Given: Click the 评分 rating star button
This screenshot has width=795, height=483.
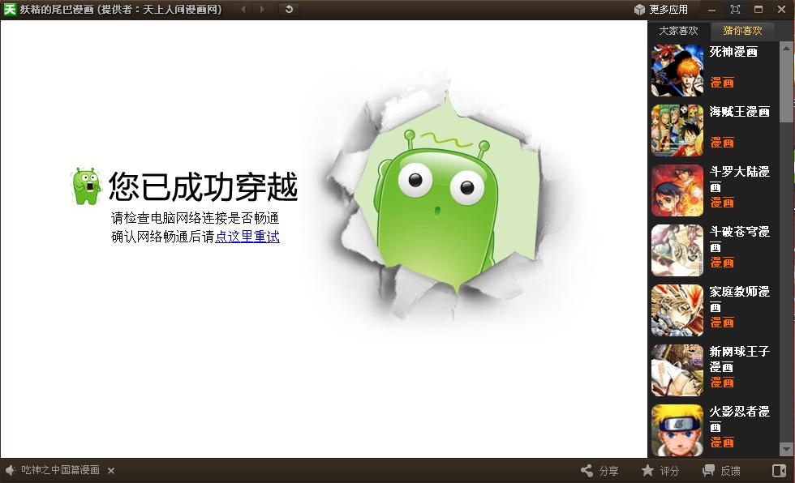Looking at the screenshot, I should 660,471.
